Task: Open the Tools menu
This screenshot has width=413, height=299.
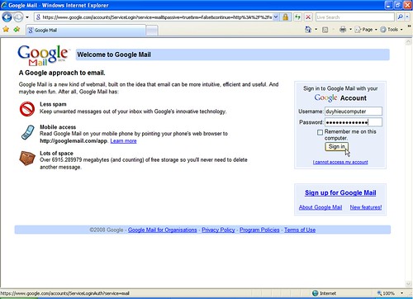Action: click(392, 29)
